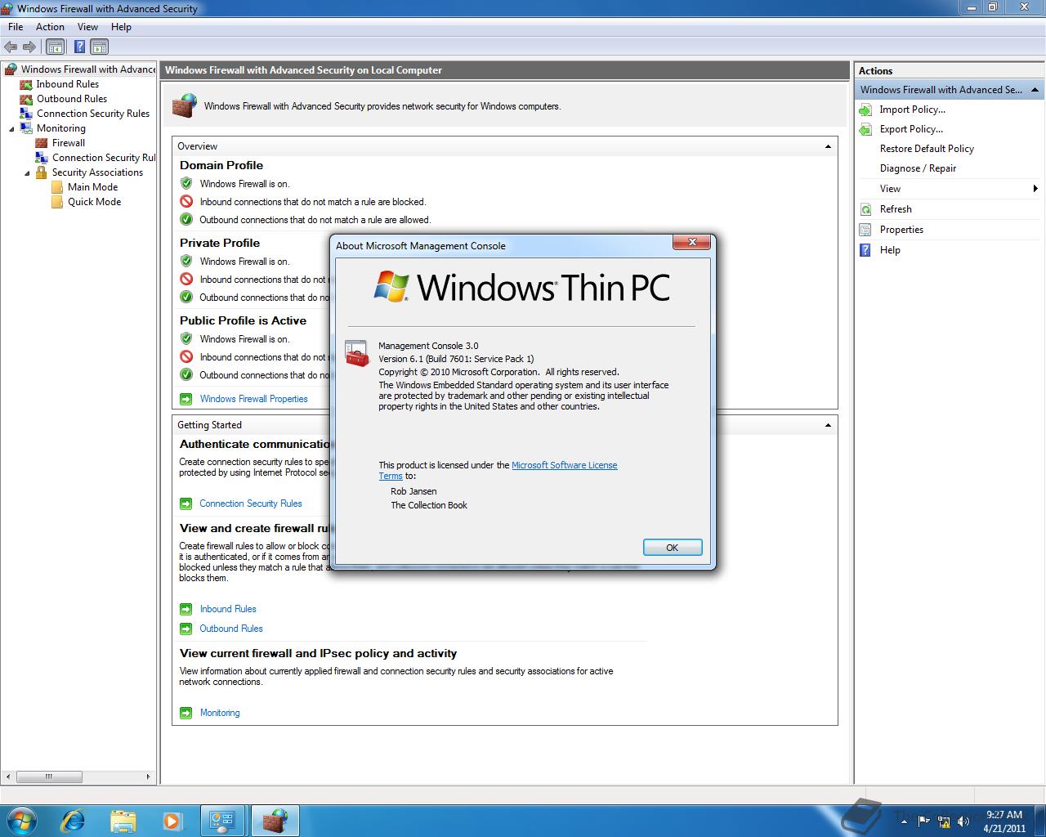Open the Firewall node under Monitoring
1046x837 pixels.
68,143
